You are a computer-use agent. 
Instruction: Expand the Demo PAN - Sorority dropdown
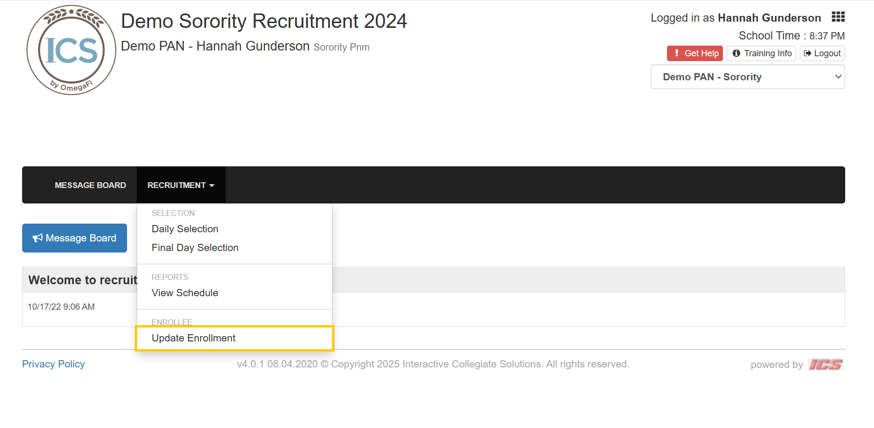(x=747, y=77)
